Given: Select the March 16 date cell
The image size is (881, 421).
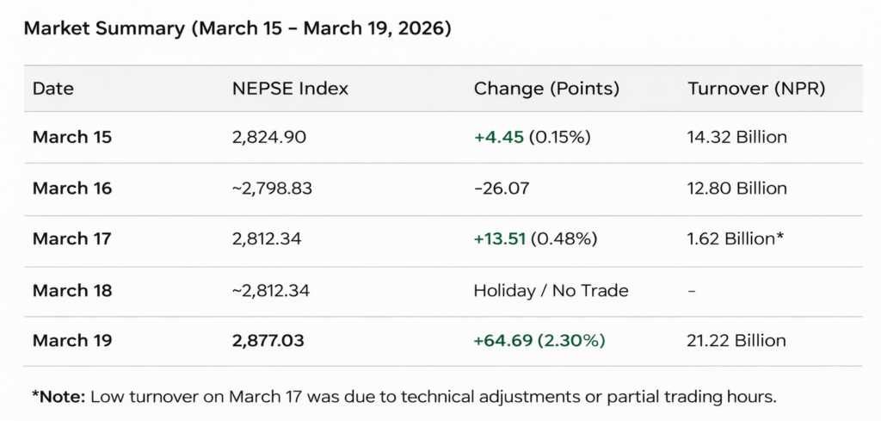Looking at the screenshot, I should pyautogui.click(x=72, y=189).
